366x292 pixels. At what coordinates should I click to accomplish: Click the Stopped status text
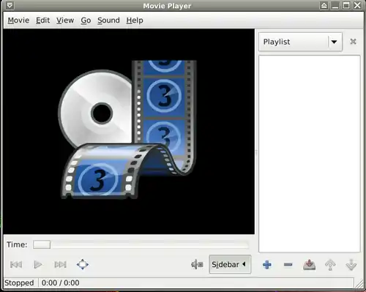click(19, 282)
